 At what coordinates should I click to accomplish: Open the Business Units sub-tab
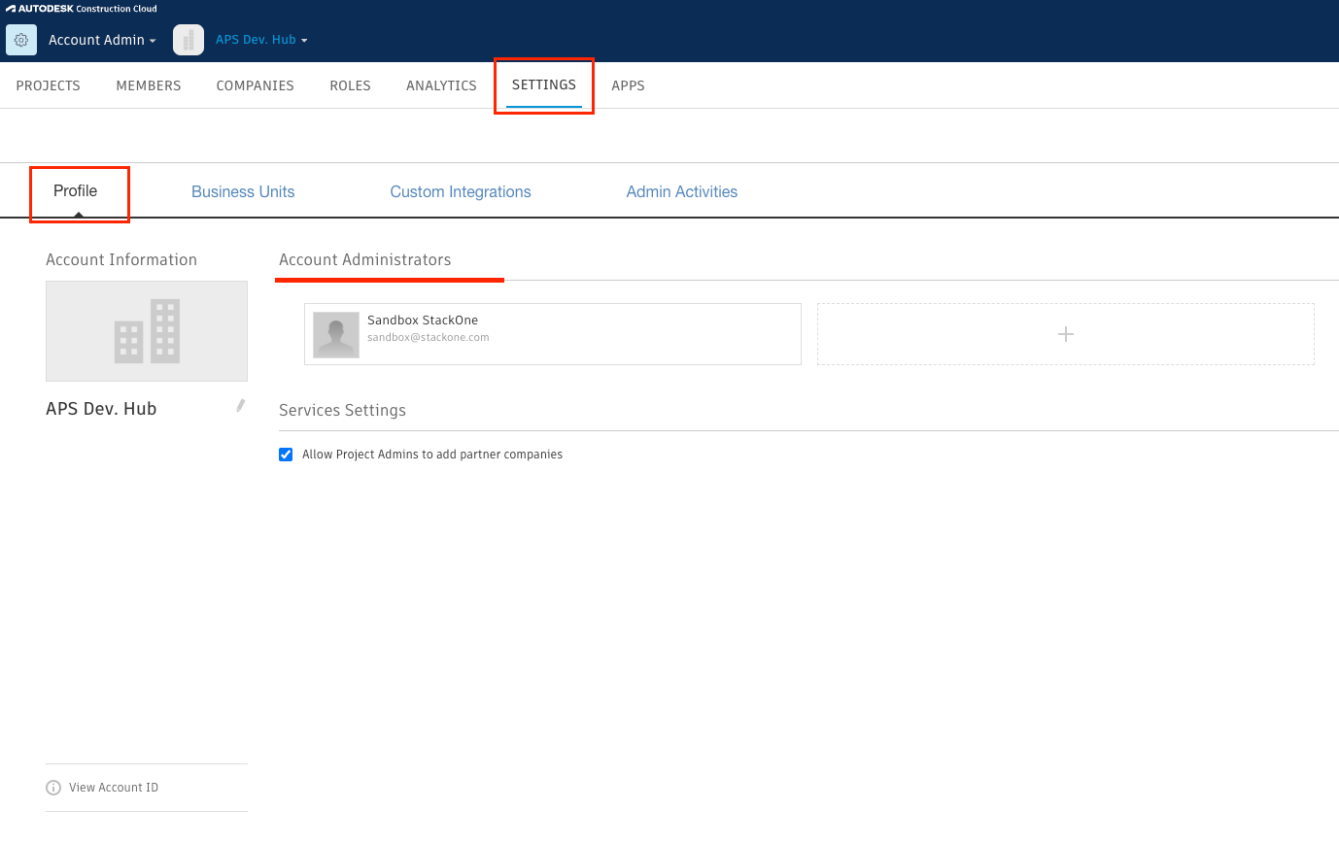click(243, 192)
